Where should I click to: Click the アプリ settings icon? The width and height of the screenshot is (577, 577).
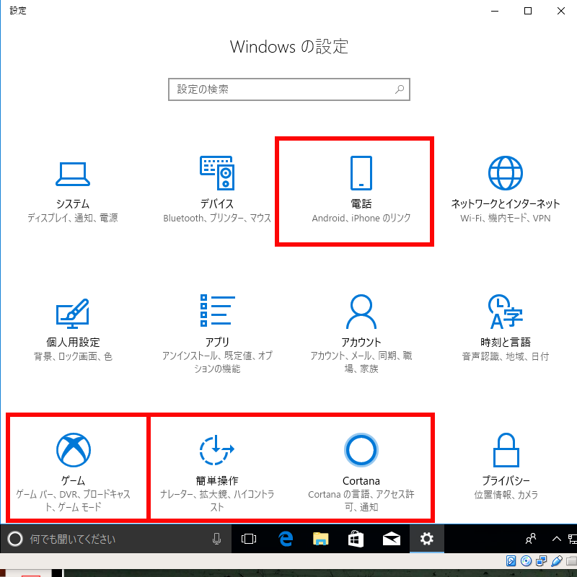(216, 312)
